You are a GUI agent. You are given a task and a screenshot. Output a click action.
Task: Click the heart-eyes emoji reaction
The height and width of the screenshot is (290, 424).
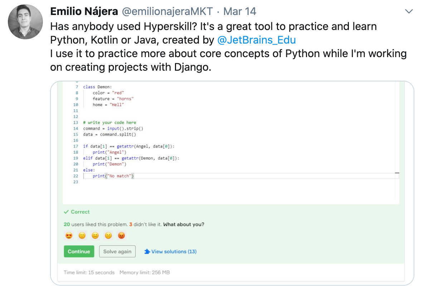point(69,236)
